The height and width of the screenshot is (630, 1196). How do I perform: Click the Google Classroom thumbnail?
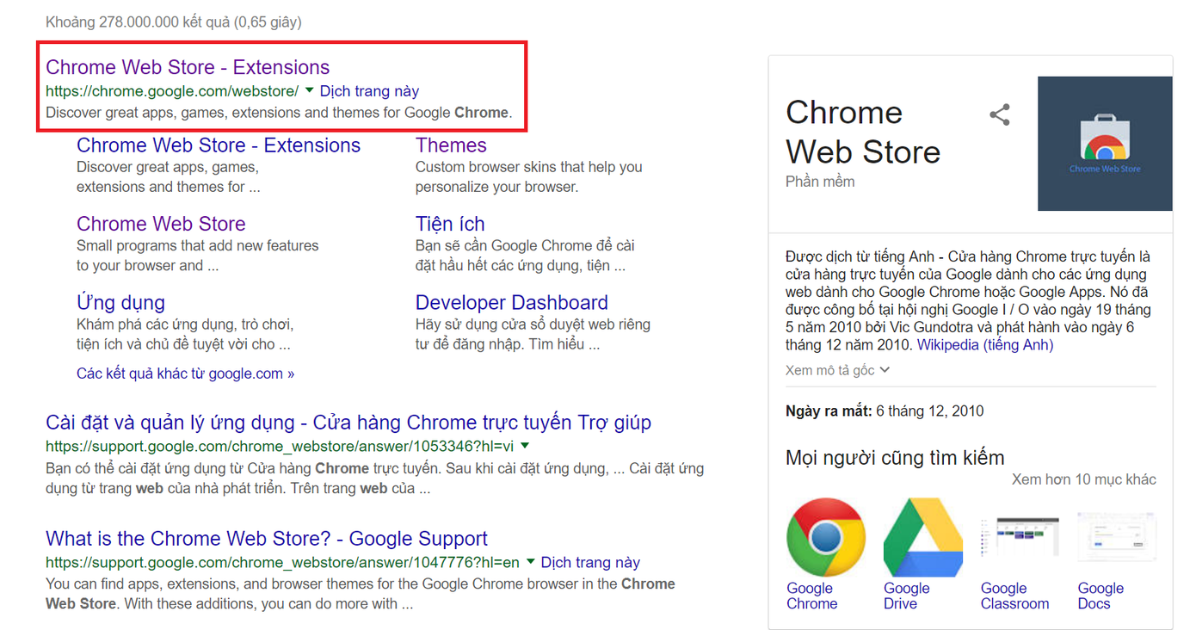pyautogui.click(x=1020, y=537)
